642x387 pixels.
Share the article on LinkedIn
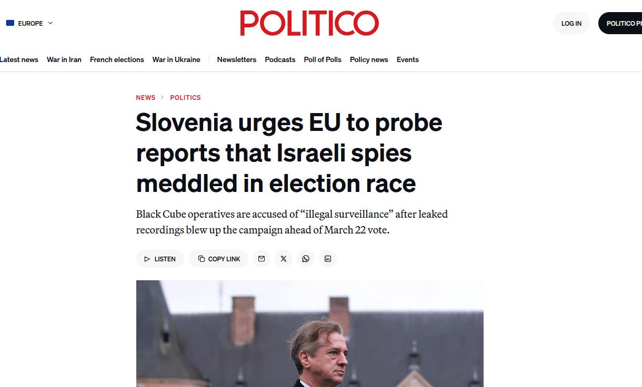point(328,259)
